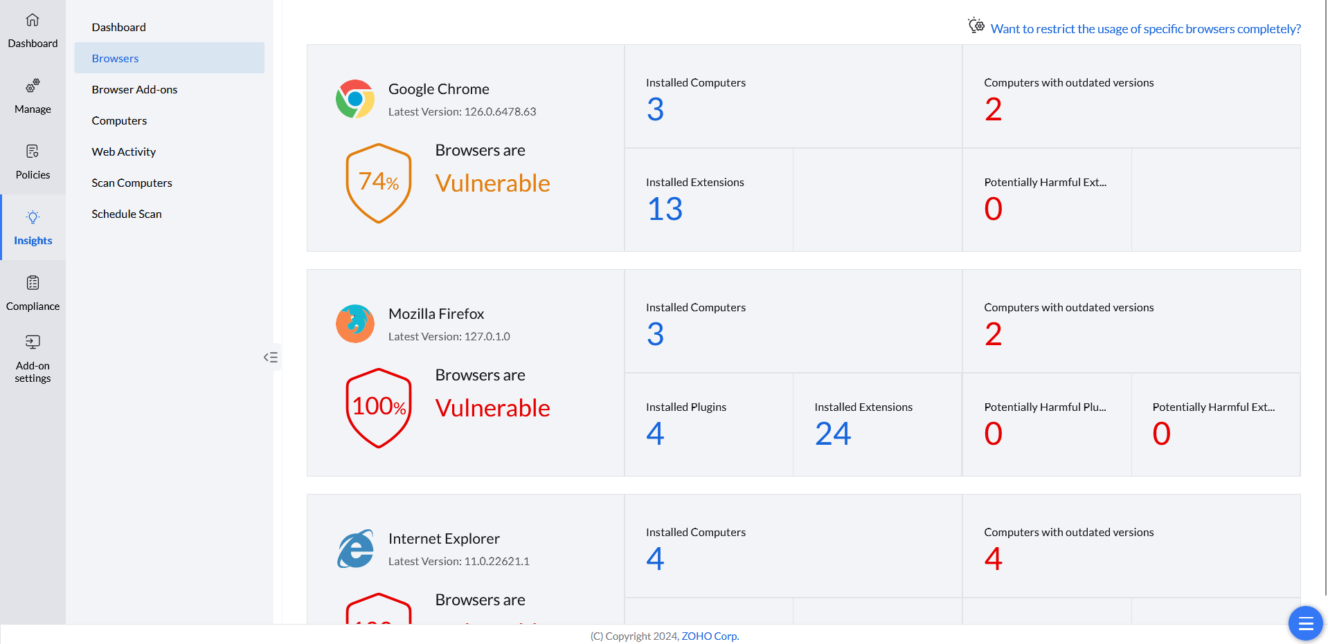Click Firefox's Installed Extensions count 24
1328x644 pixels.
[x=833, y=434]
